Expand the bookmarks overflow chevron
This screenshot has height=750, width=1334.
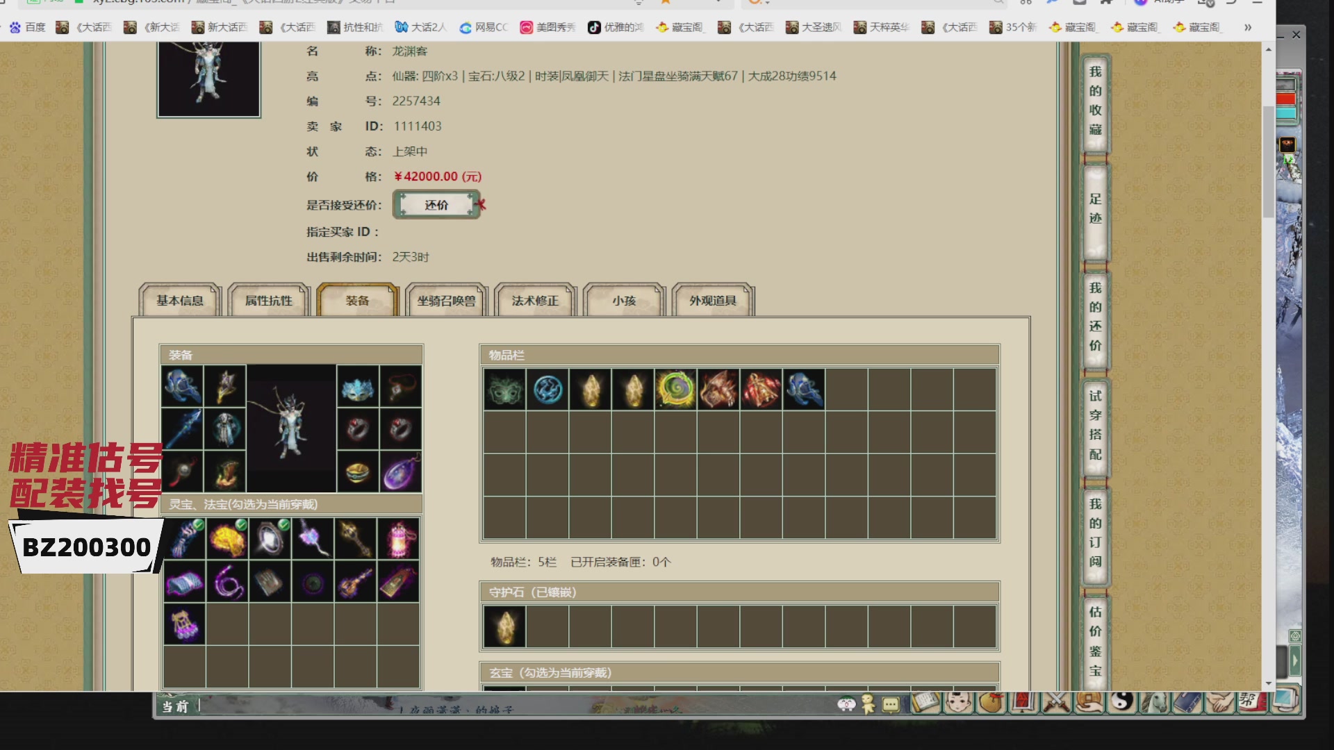(1248, 27)
